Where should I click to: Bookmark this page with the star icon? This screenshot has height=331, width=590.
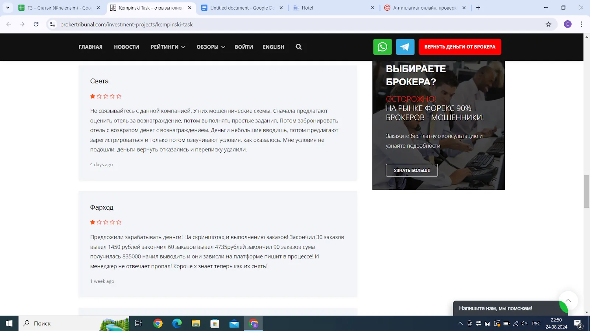click(x=548, y=24)
